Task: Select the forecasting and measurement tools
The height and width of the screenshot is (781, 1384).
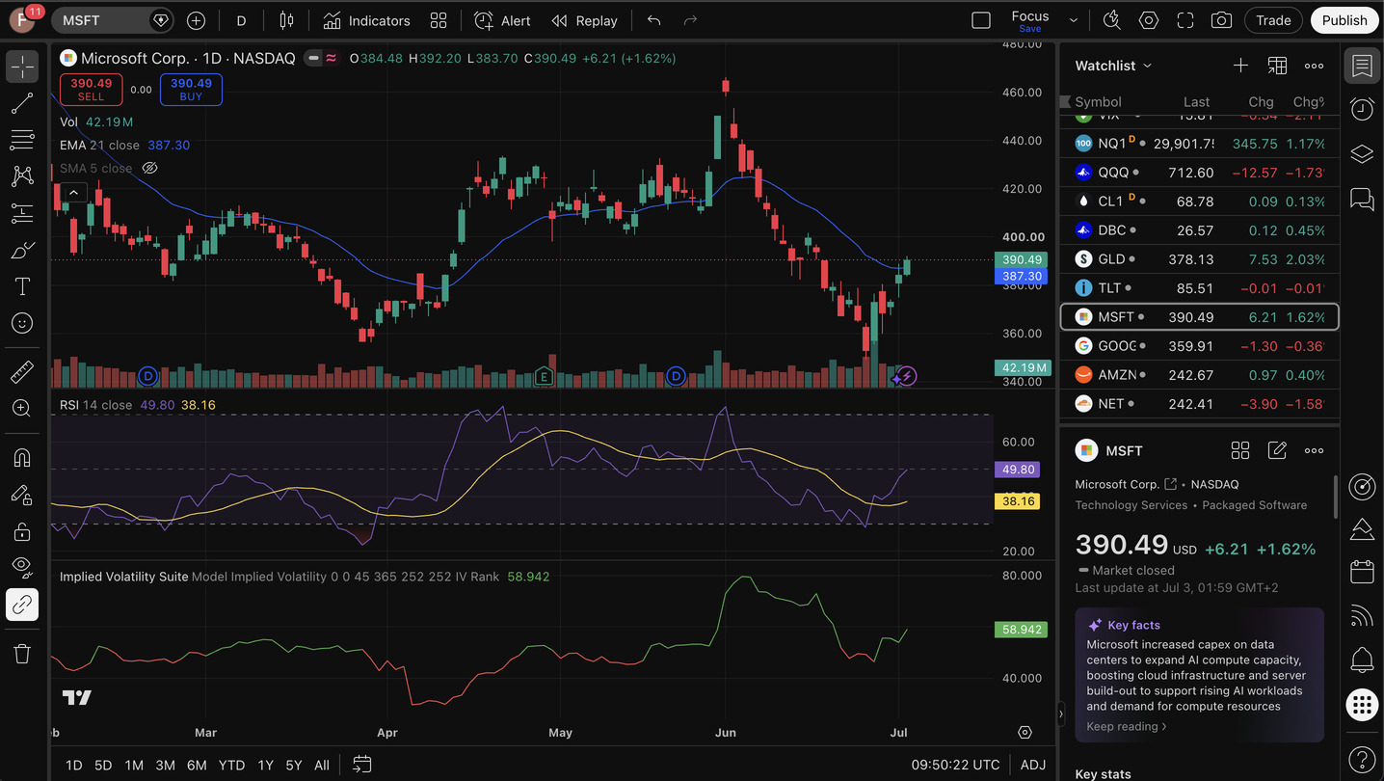Action: point(22,213)
